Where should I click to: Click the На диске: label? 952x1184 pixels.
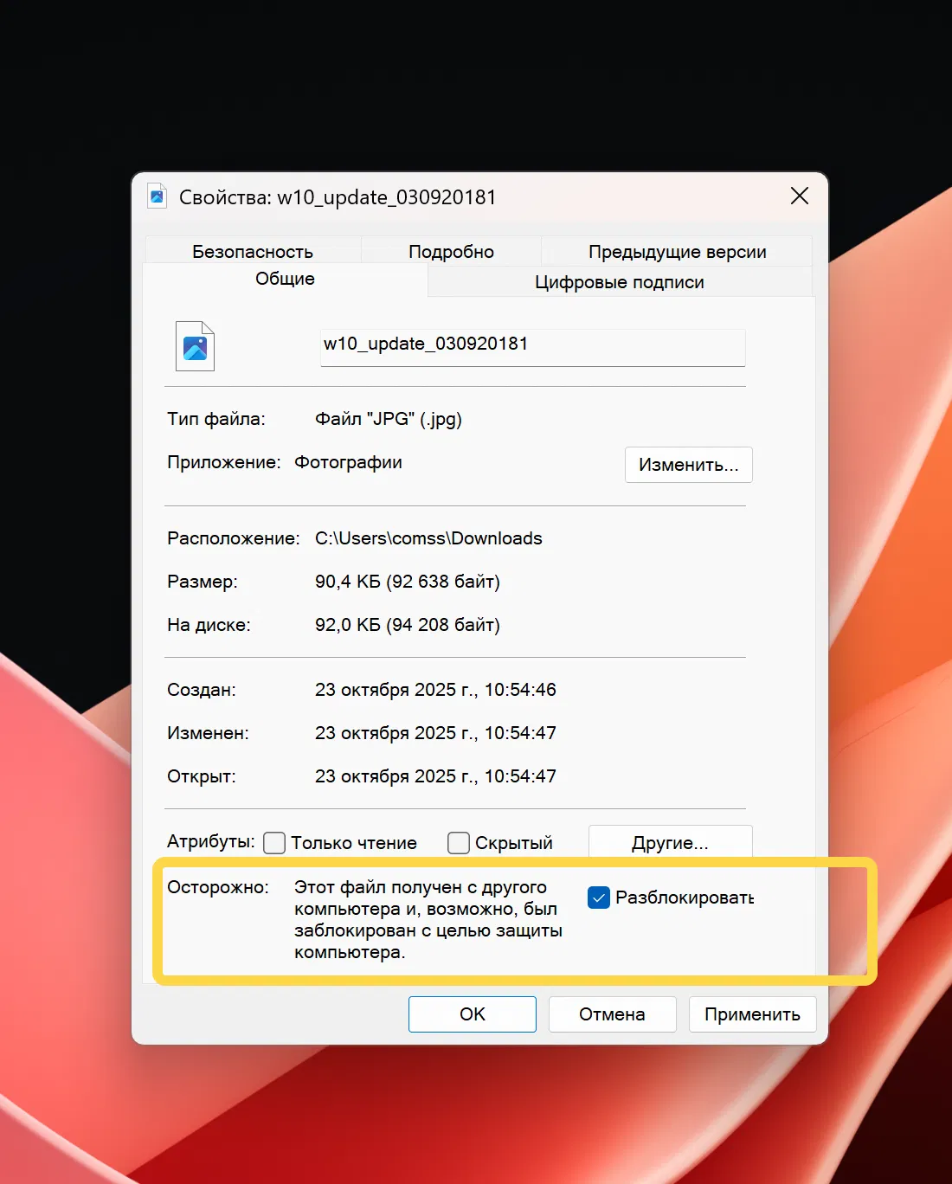tap(209, 625)
